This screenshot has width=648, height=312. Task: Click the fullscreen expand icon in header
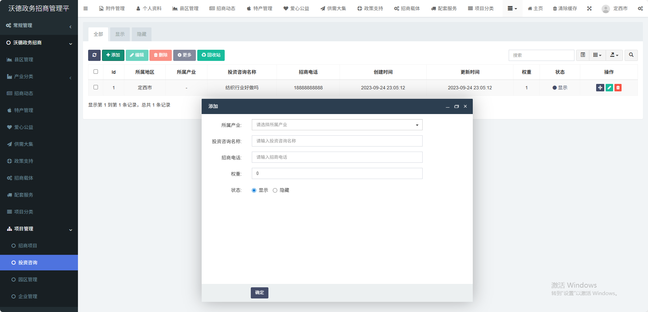[x=589, y=8]
